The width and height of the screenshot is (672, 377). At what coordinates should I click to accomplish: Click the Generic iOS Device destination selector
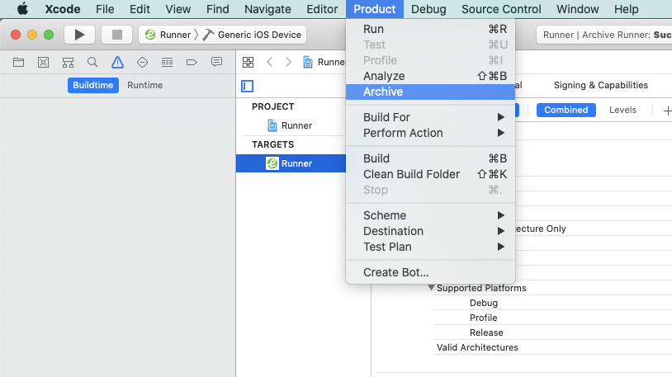(x=260, y=35)
